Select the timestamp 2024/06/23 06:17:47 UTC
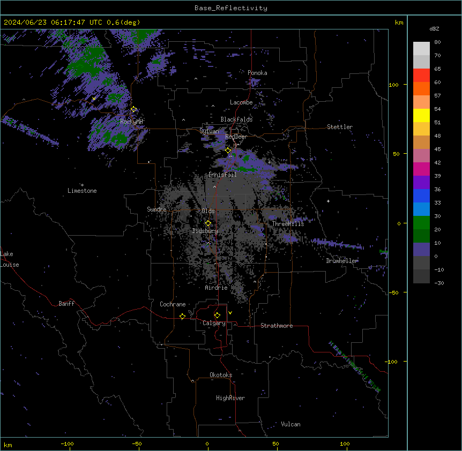This screenshot has height=451, width=462. tap(53, 22)
